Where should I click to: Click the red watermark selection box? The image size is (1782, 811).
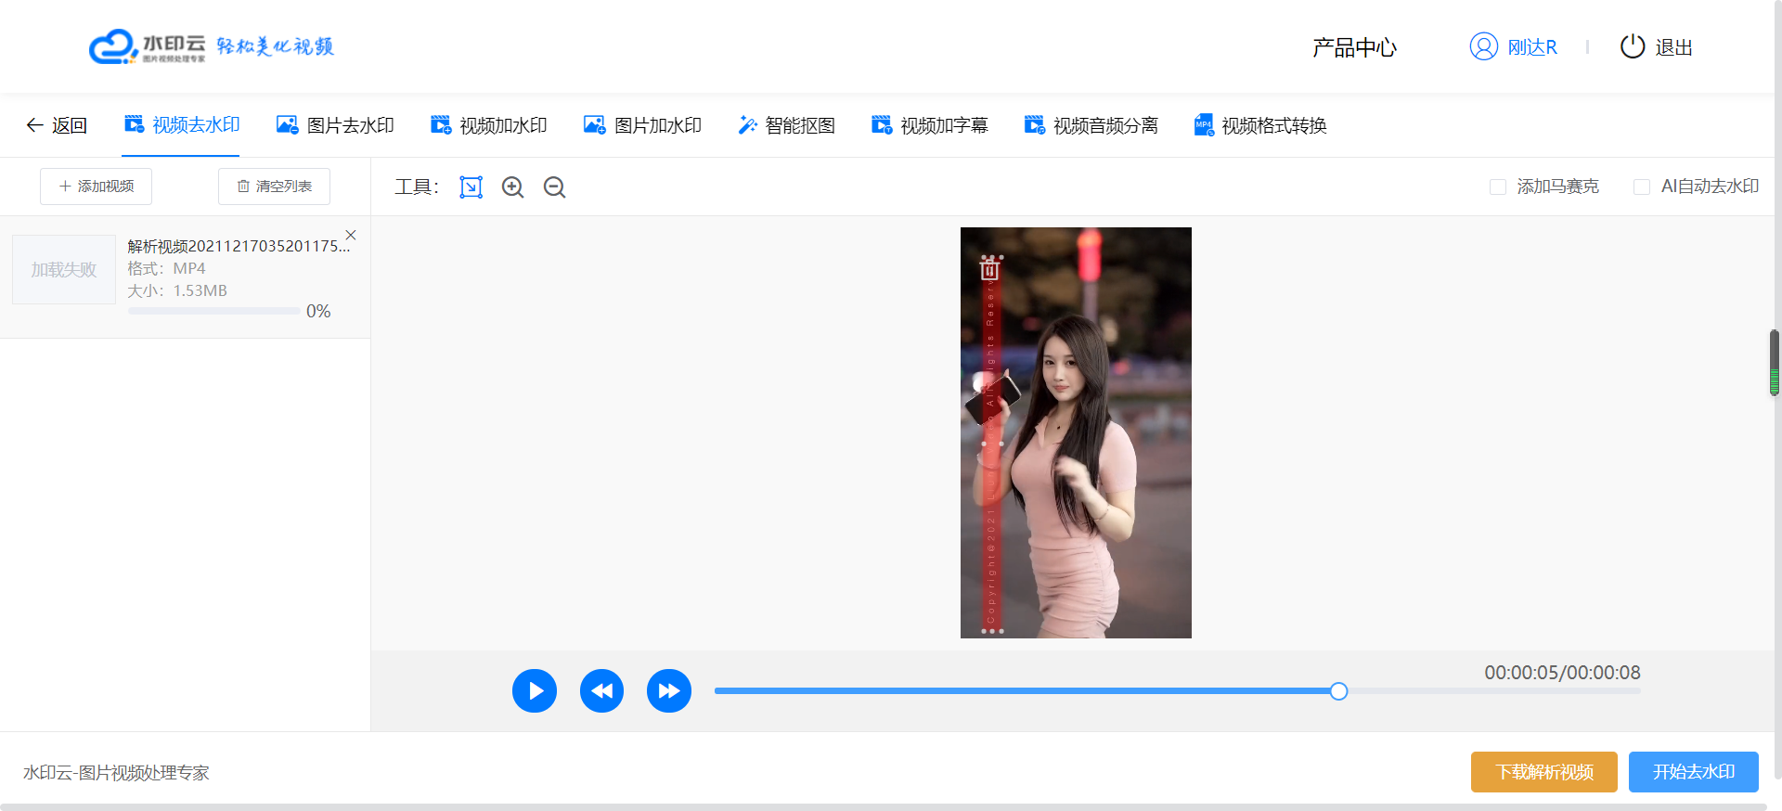coord(992,445)
